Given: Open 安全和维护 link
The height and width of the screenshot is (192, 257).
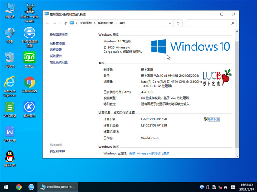Looking at the screenshot, I should point(57,151).
